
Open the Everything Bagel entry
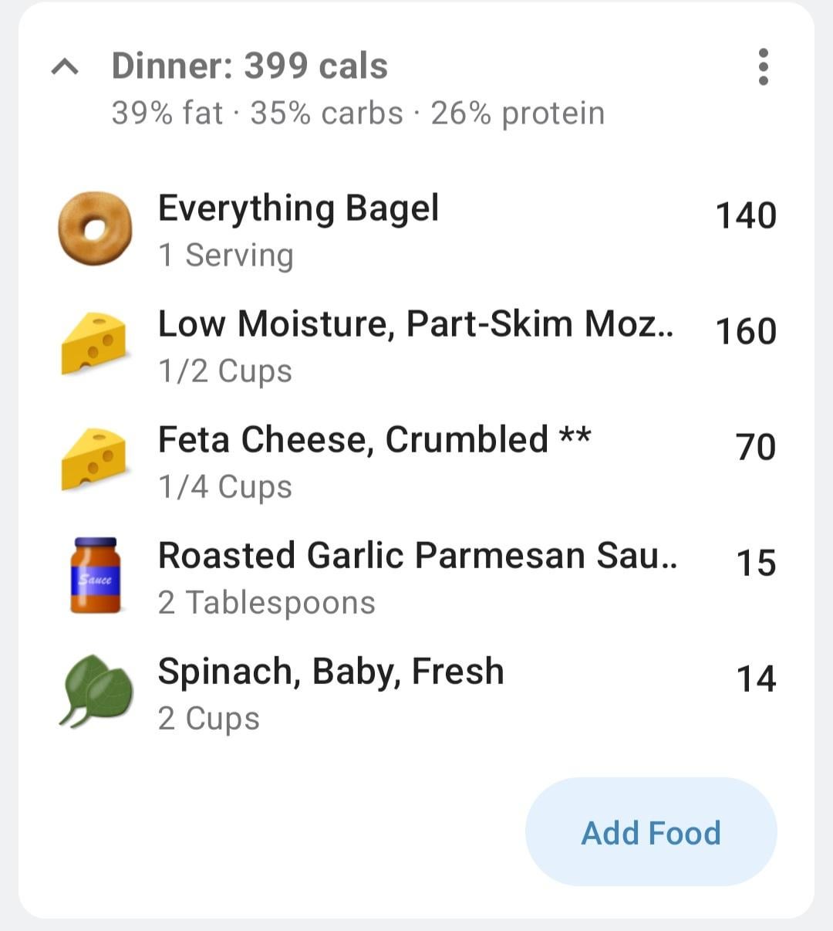click(298, 208)
